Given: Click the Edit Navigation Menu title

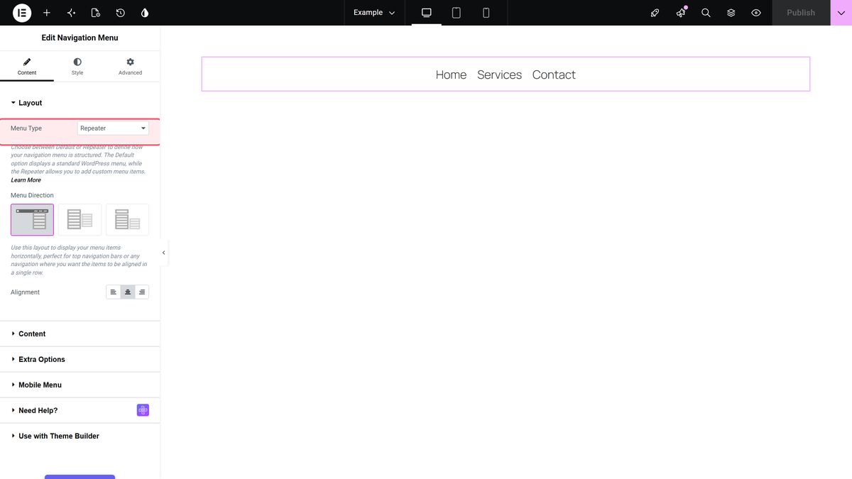Looking at the screenshot, I should tap(80, 38).
